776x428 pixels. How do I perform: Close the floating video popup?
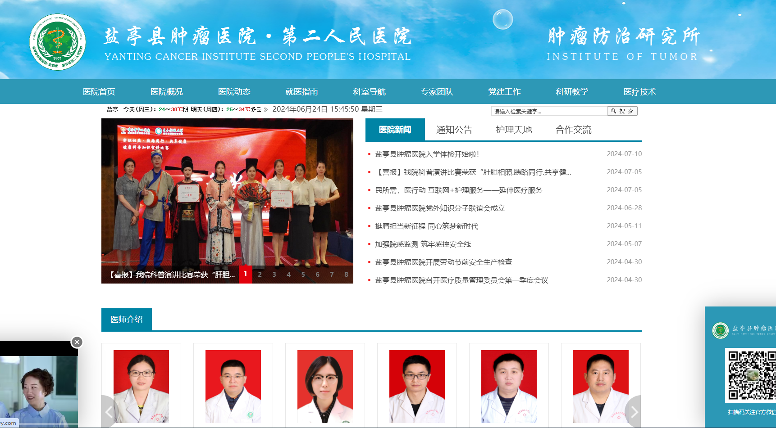coord(77,342)
